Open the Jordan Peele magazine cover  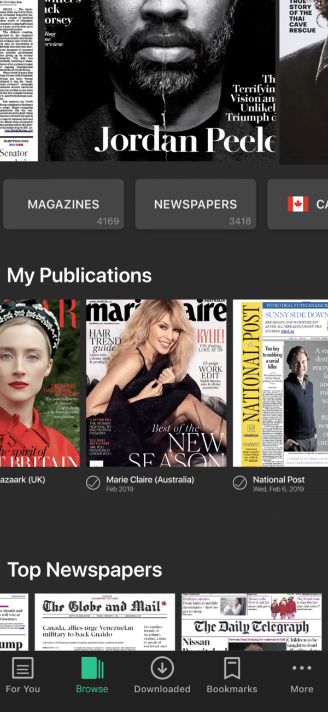159,81
